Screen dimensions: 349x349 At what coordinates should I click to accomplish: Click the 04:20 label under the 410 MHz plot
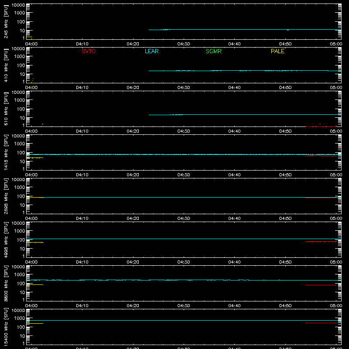pos(133,88)
